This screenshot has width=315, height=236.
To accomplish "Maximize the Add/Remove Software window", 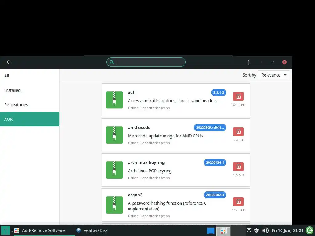I will 273,62.
